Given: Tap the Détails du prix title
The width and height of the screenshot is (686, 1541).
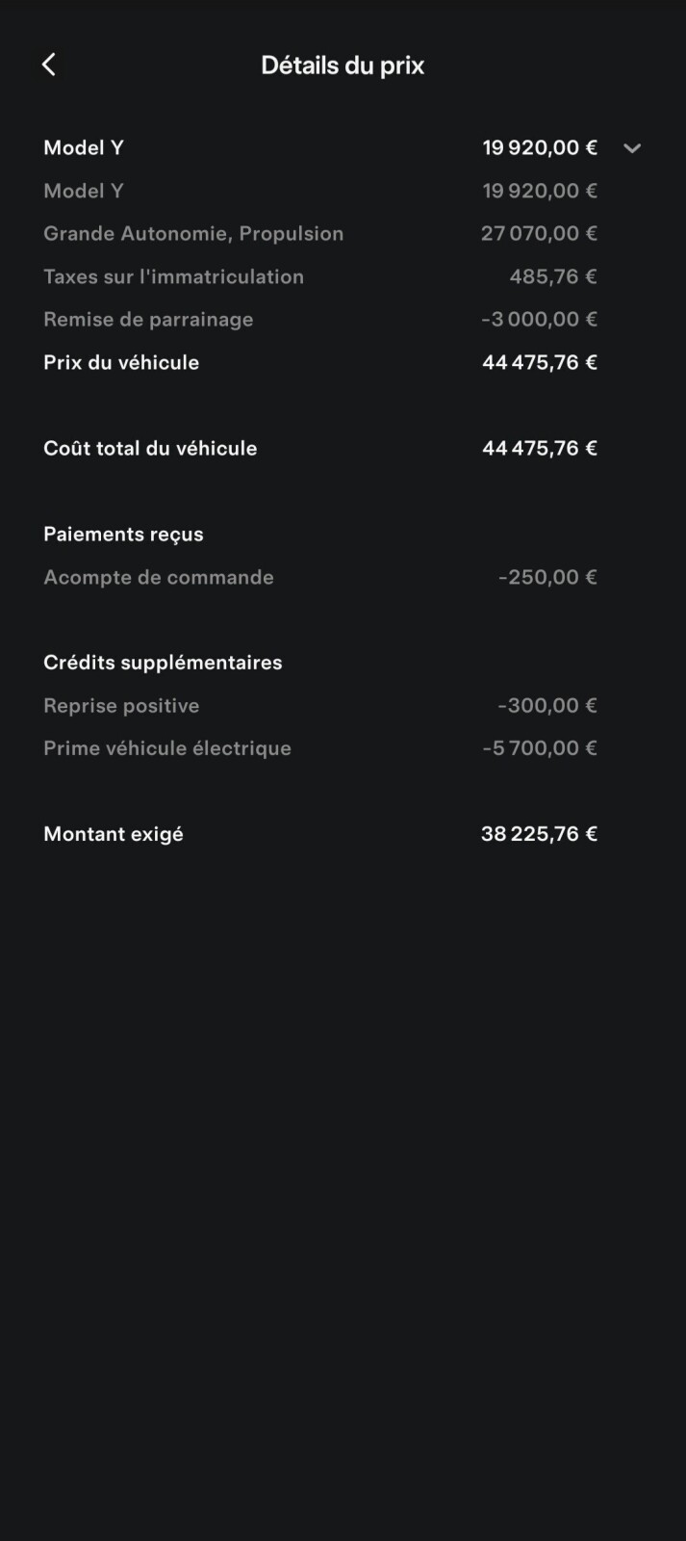Looking at the screenshot, I should tap(343, 65).
